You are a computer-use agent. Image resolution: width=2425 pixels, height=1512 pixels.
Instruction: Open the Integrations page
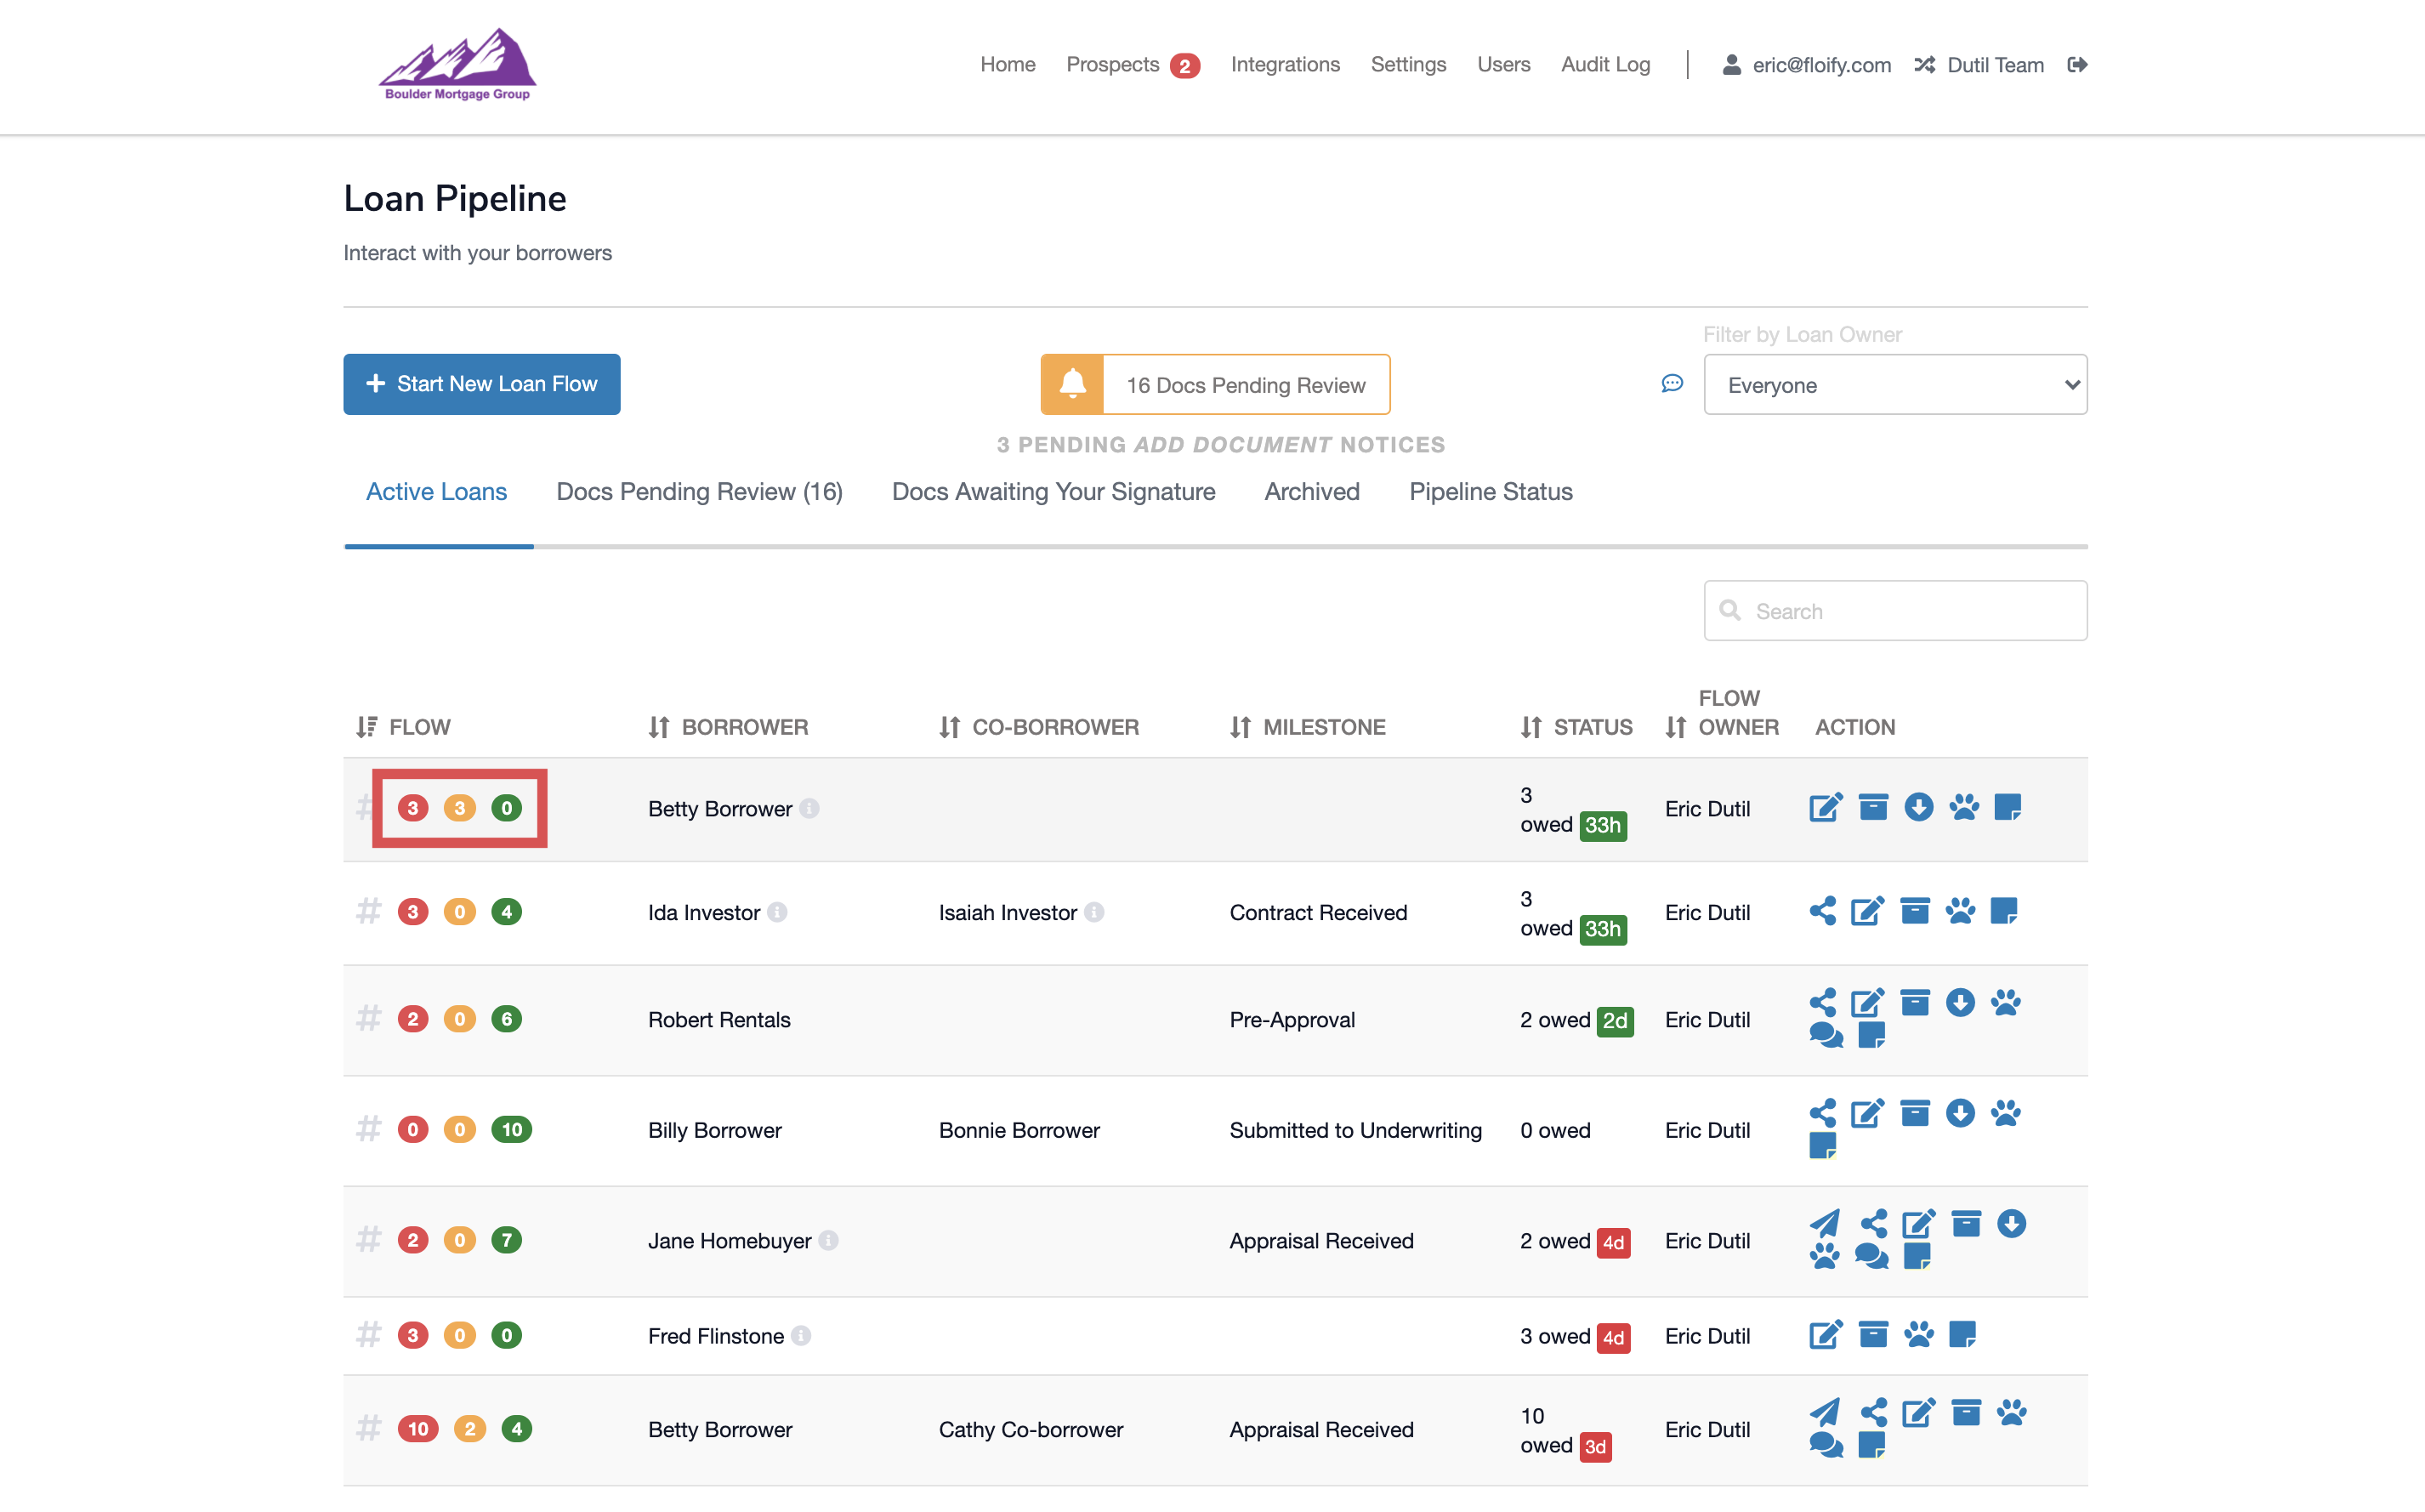[x=1286, y=65]
